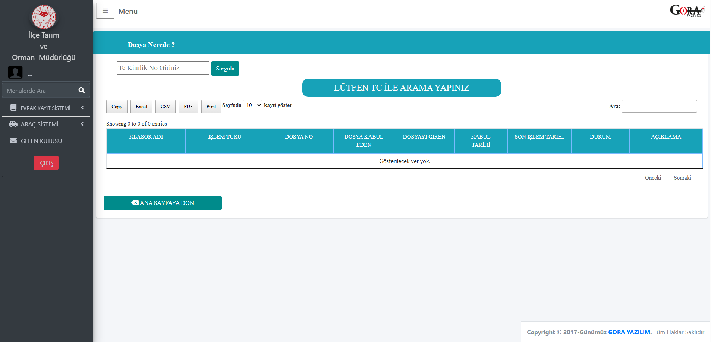Viewport: 711px width, 342px height.
Task: Open the records per page dropdown
Action: [252, 105]
